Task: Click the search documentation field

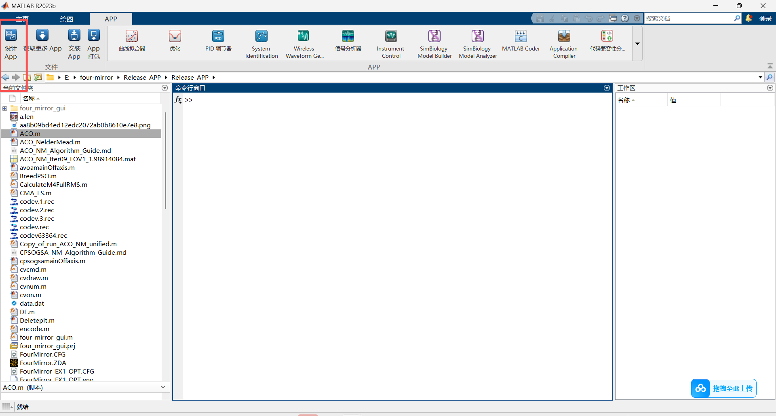Action: click(688, 19)
